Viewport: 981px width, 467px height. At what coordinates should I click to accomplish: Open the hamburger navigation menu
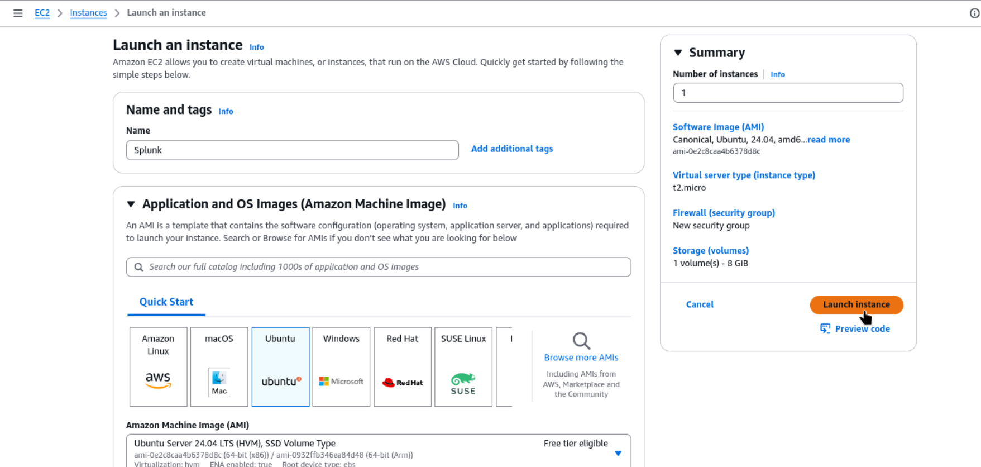18,13
